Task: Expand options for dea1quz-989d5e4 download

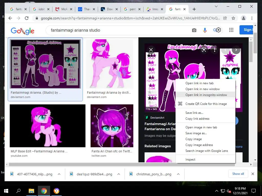Action: 119,174
